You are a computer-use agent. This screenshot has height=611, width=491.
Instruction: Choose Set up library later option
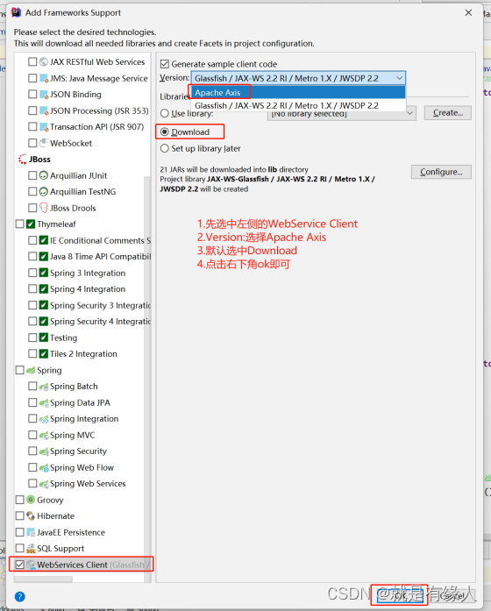point(165,148)
